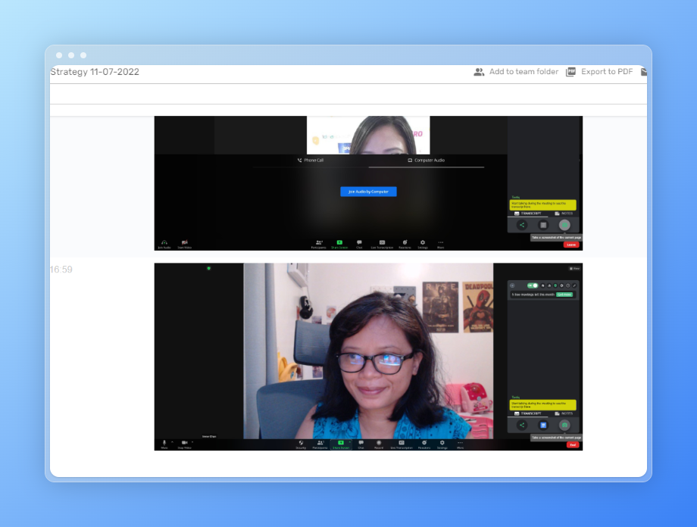Expand the caret next to Mute

(172, 442)
